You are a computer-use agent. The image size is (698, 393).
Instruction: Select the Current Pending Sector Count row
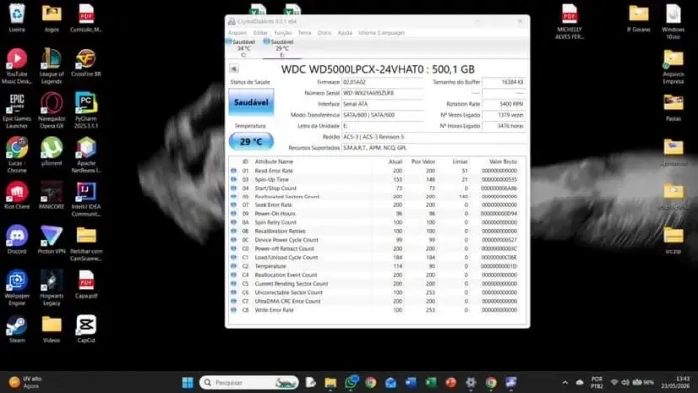point(375,284)
